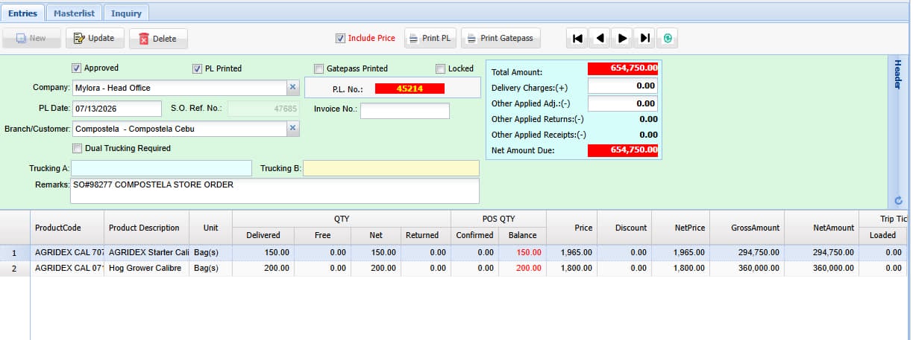Viewport: 913px width, 340px height.
Task: Click the Delete button
Action: (158, 39)
